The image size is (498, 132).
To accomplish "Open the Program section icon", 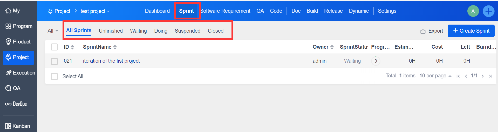I will coord(8,26).
